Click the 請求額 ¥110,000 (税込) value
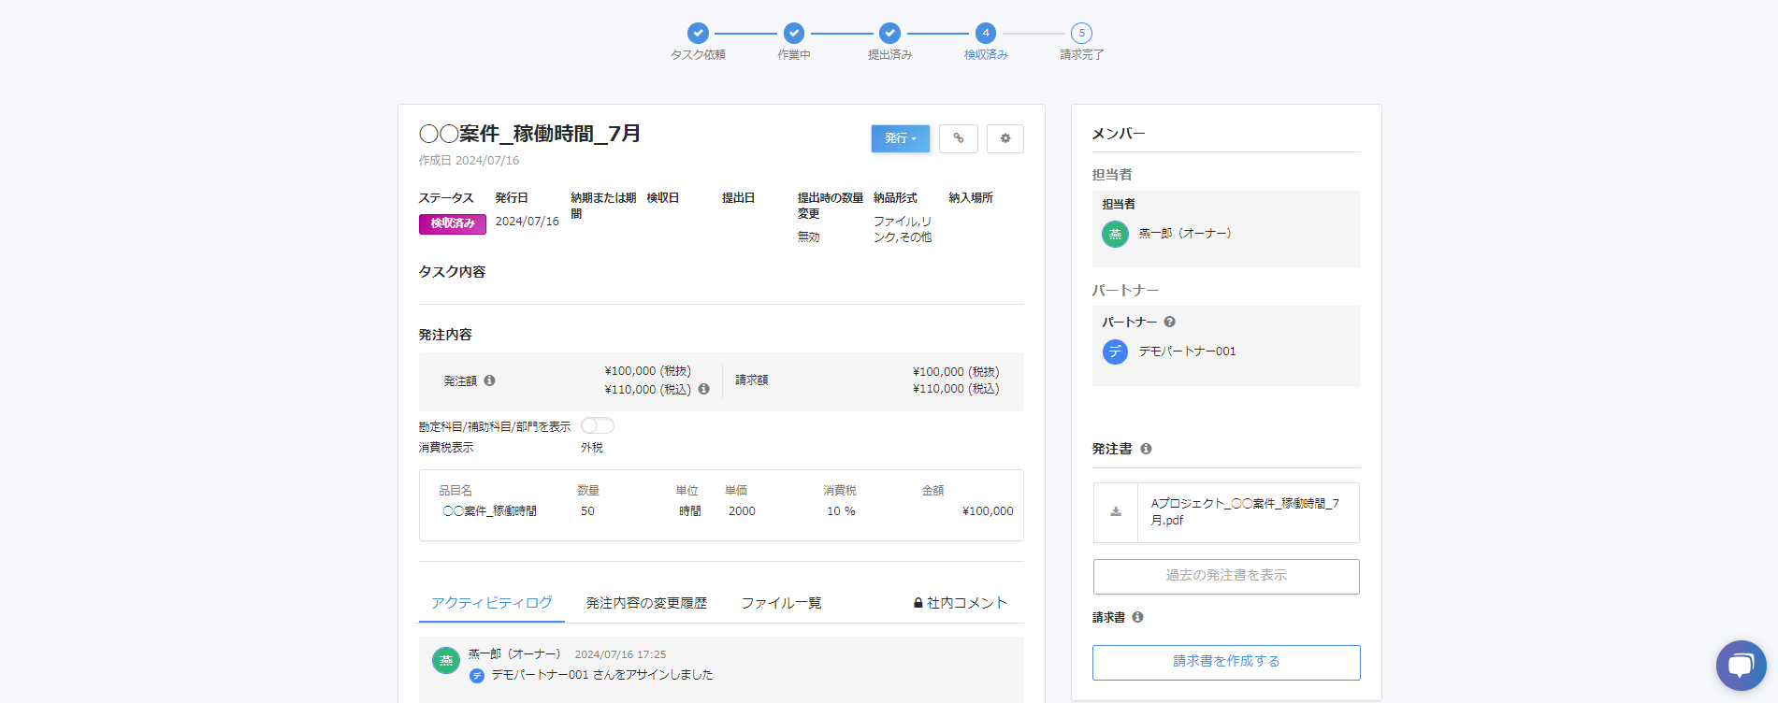Image resolution: width=1778 pixels, height=703 pixels. pyautogui.click(x=956, y=389)
